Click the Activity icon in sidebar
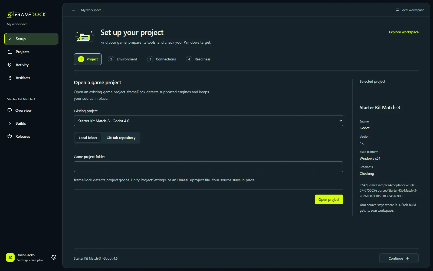 pos(10,65)
